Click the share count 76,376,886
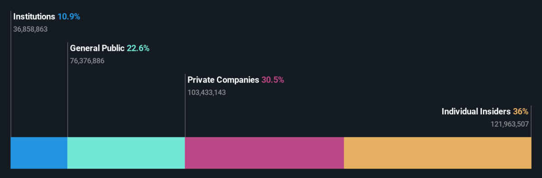The image size is (542, 178). click(x=87, y=61)
